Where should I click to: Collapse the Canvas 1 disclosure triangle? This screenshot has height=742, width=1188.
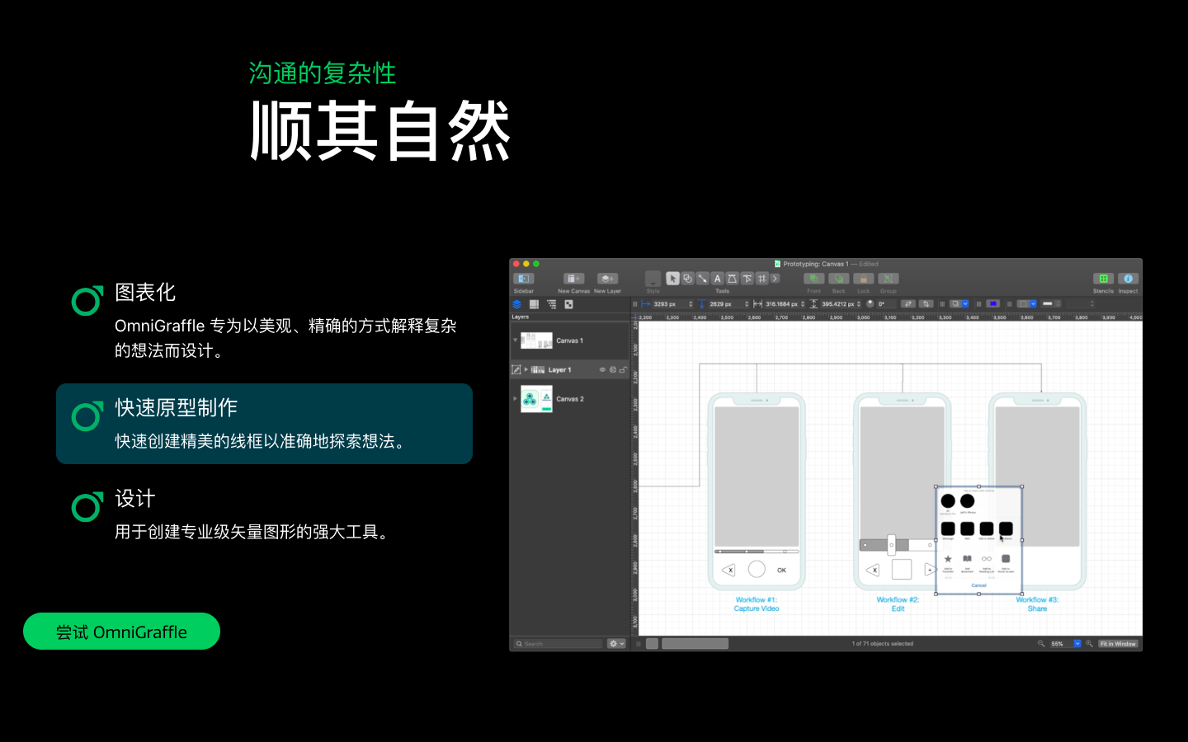pyautogui.click(x=515, y=340)
